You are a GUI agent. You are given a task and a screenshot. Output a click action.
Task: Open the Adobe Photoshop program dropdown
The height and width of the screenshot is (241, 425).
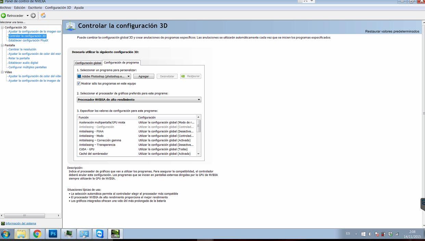click(x=104, y=76)
